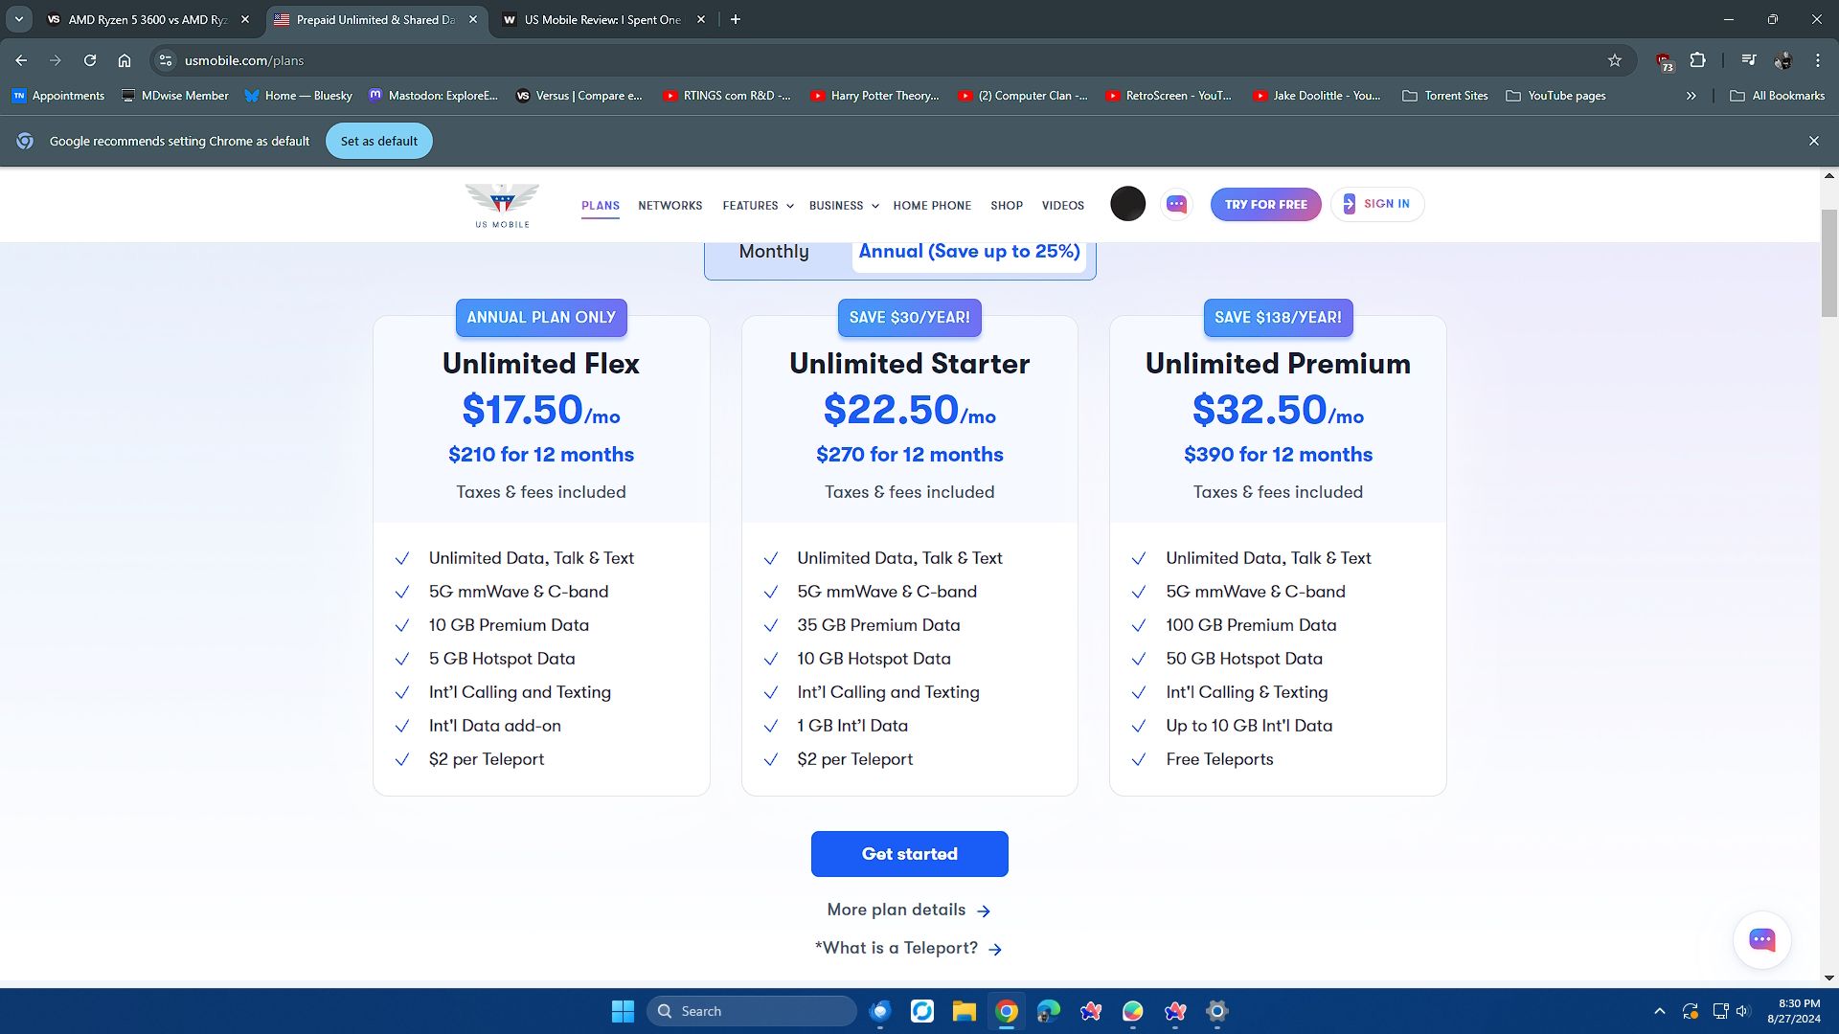
Task: Reload the page
Action: 90,60
